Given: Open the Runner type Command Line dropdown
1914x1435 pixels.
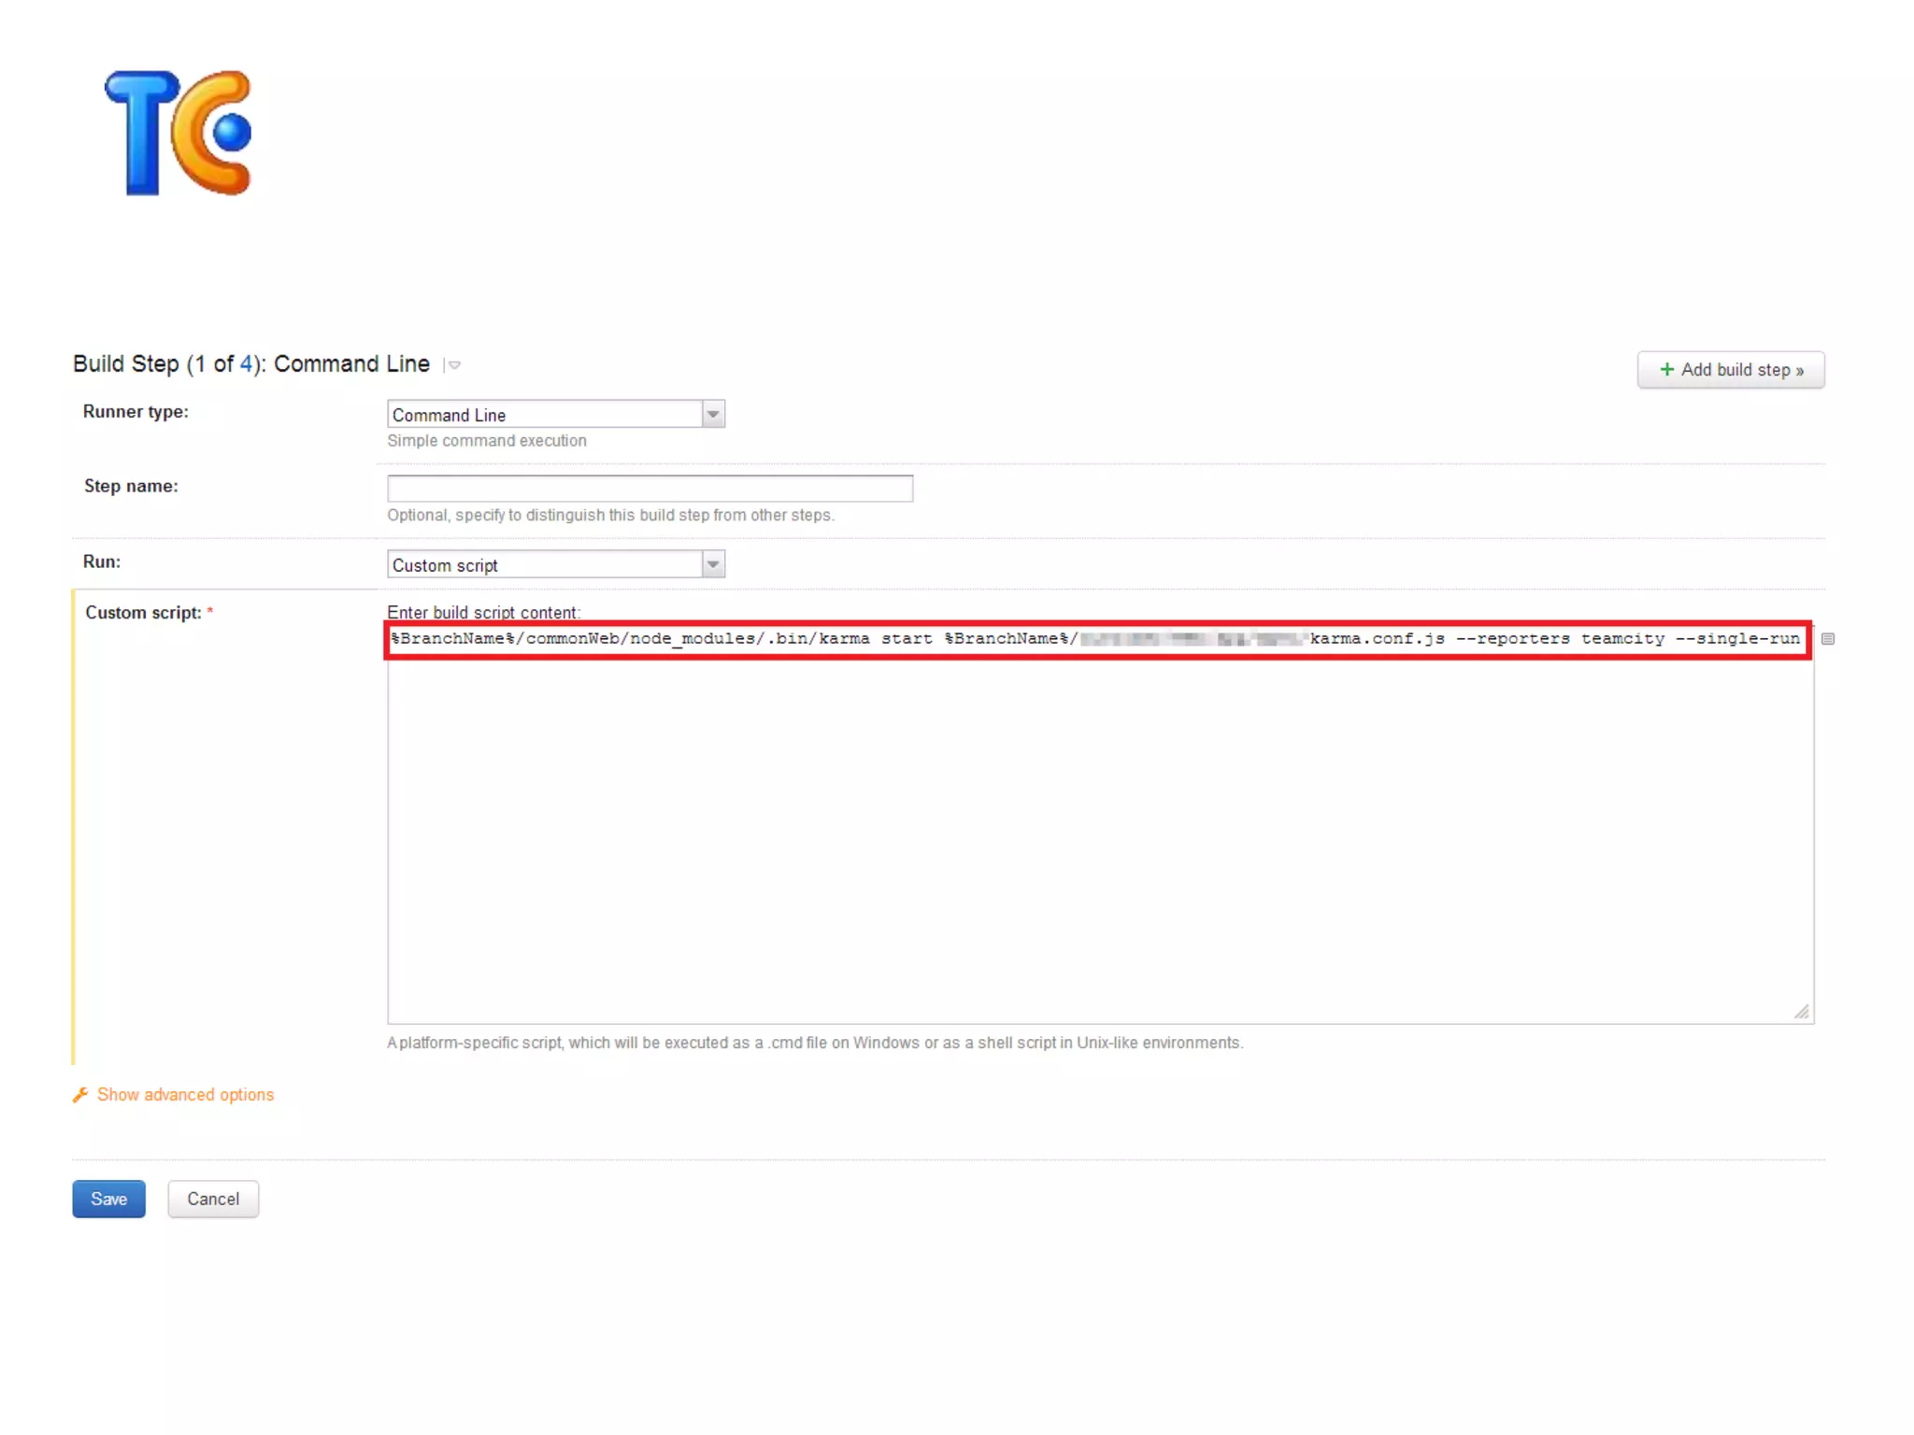Looking at the screenshot, I should [x=544, y=414].
